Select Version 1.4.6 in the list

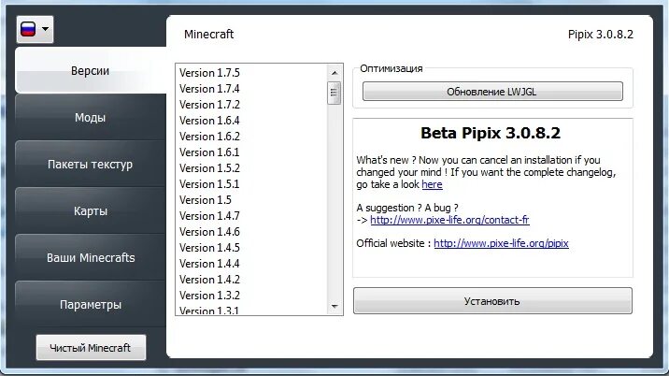pos(251,232)
